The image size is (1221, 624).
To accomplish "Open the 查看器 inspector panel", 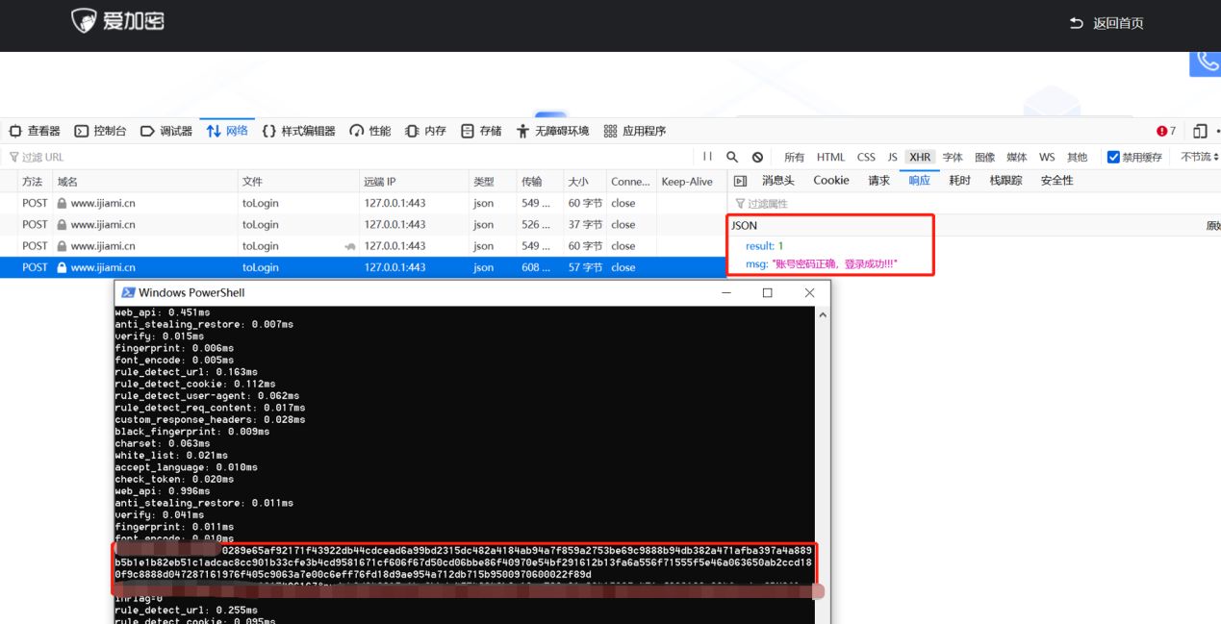I will click(35, 131).
